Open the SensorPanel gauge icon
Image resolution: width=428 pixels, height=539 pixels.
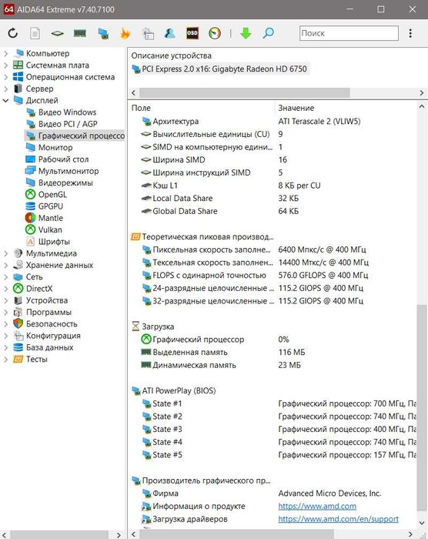point(215,33)
